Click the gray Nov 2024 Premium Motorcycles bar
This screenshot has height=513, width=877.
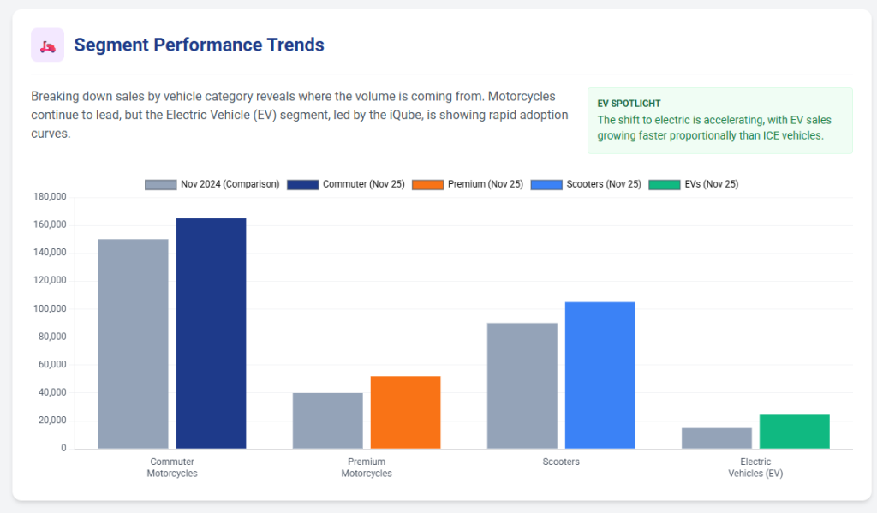[x=327, y=421]
